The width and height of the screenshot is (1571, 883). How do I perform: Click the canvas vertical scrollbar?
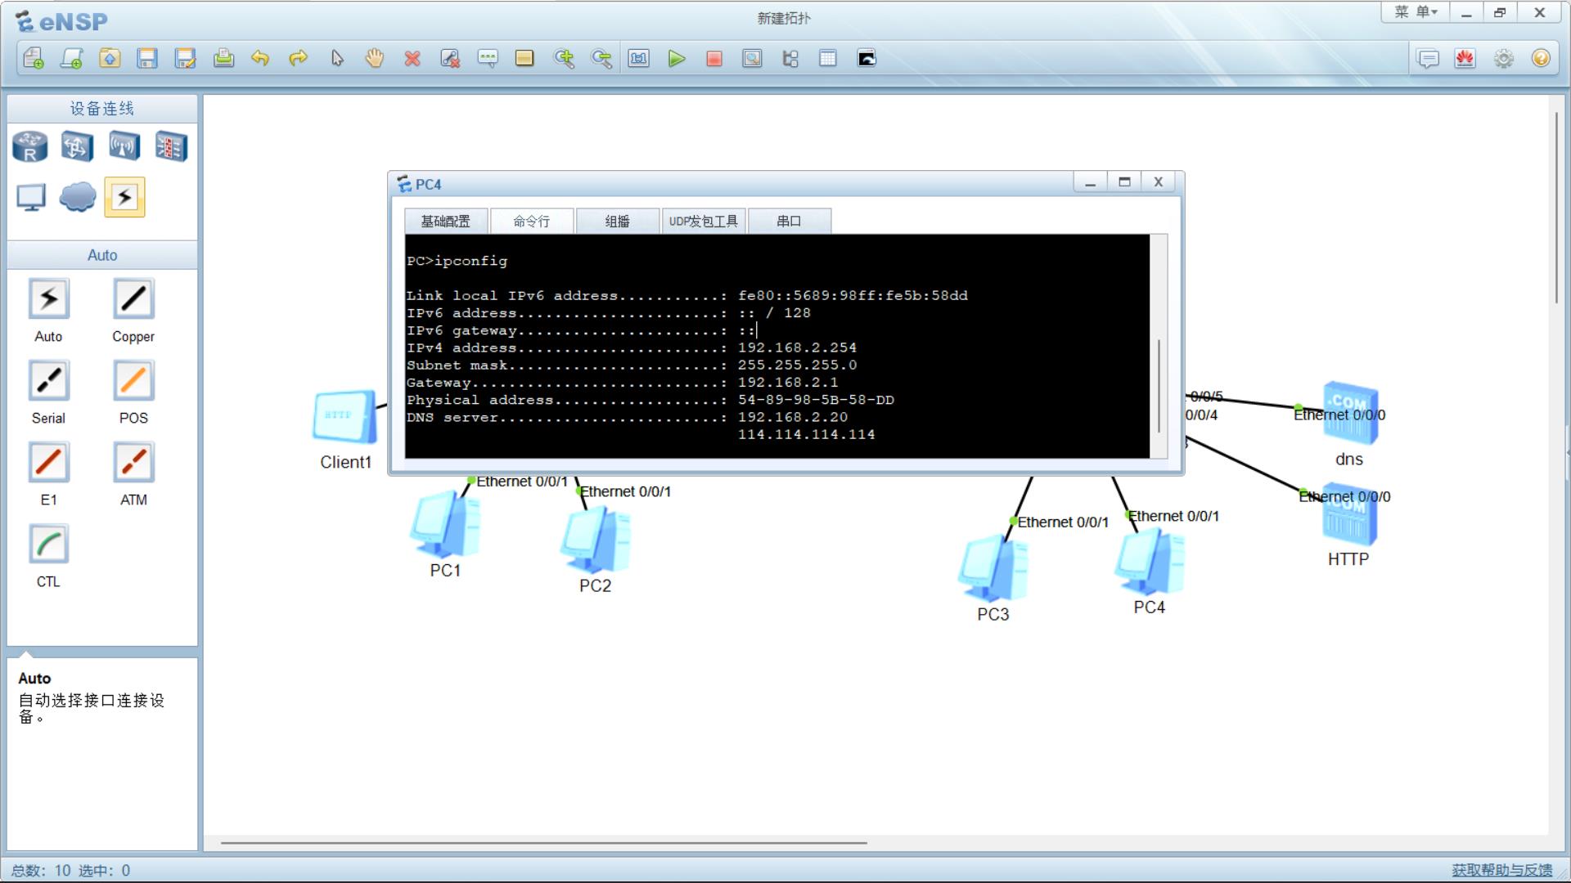pyautogui.click(x=1557, y=208)
